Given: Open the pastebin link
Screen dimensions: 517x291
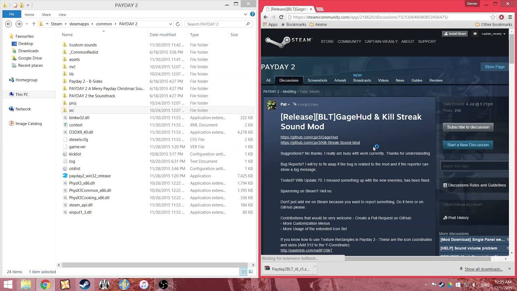Looking at the screenshot, I should (x=307, y=250).
